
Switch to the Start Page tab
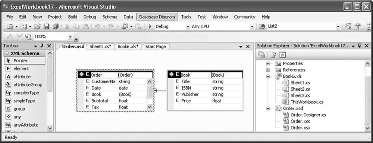click(x=156, y=47)
